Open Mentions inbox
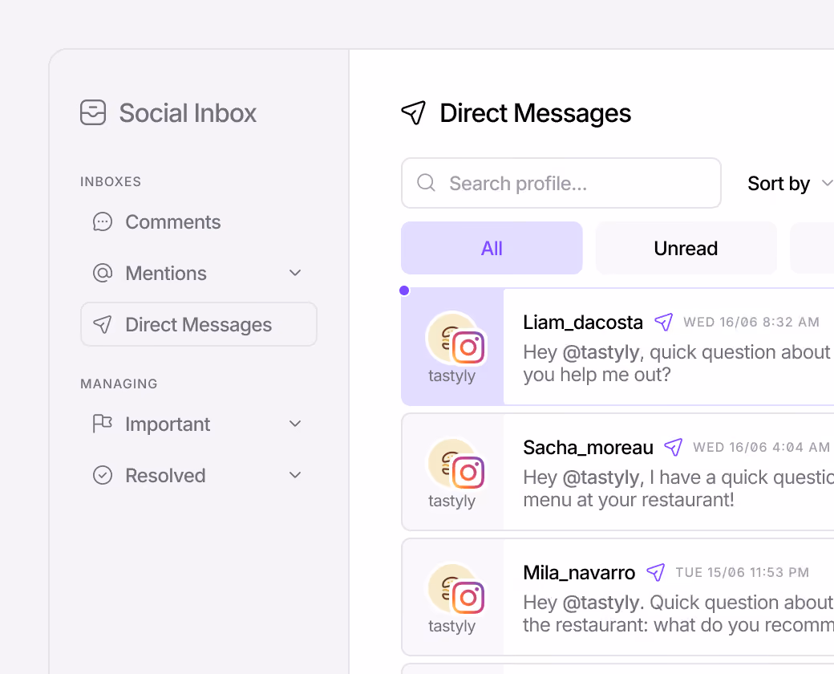 tap(199, 273)
